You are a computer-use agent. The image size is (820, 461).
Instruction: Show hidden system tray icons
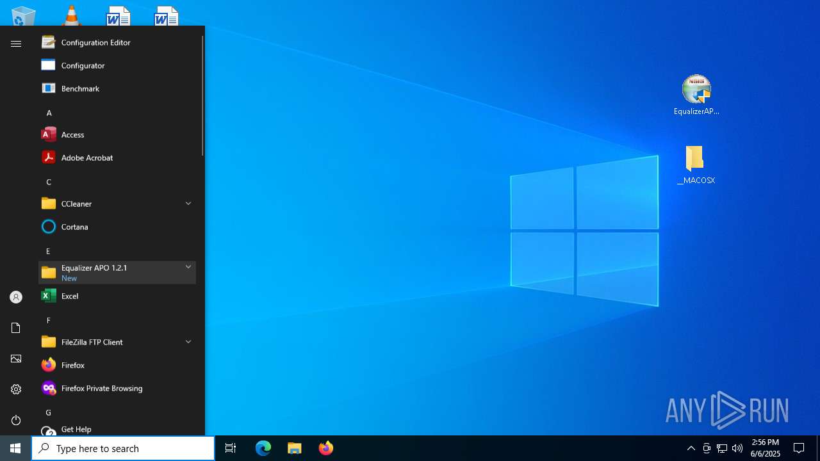pos(691,448)
